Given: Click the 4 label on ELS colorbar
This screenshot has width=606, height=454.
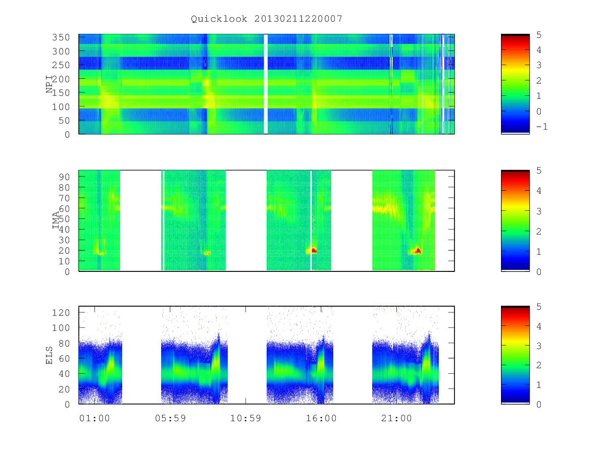Looking at the screenshot, I should click(x=538, y=326).
